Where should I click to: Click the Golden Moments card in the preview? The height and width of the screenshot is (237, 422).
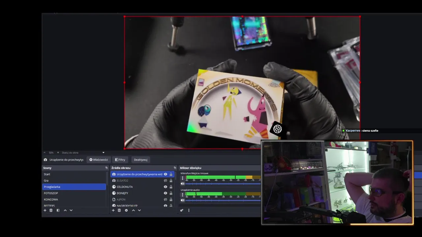tap(236, 106)
